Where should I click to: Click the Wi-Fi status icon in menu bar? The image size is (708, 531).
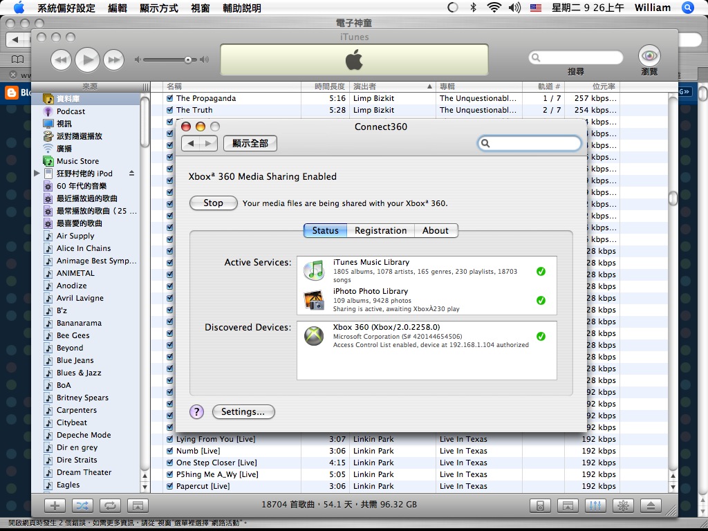pos(494,8)
